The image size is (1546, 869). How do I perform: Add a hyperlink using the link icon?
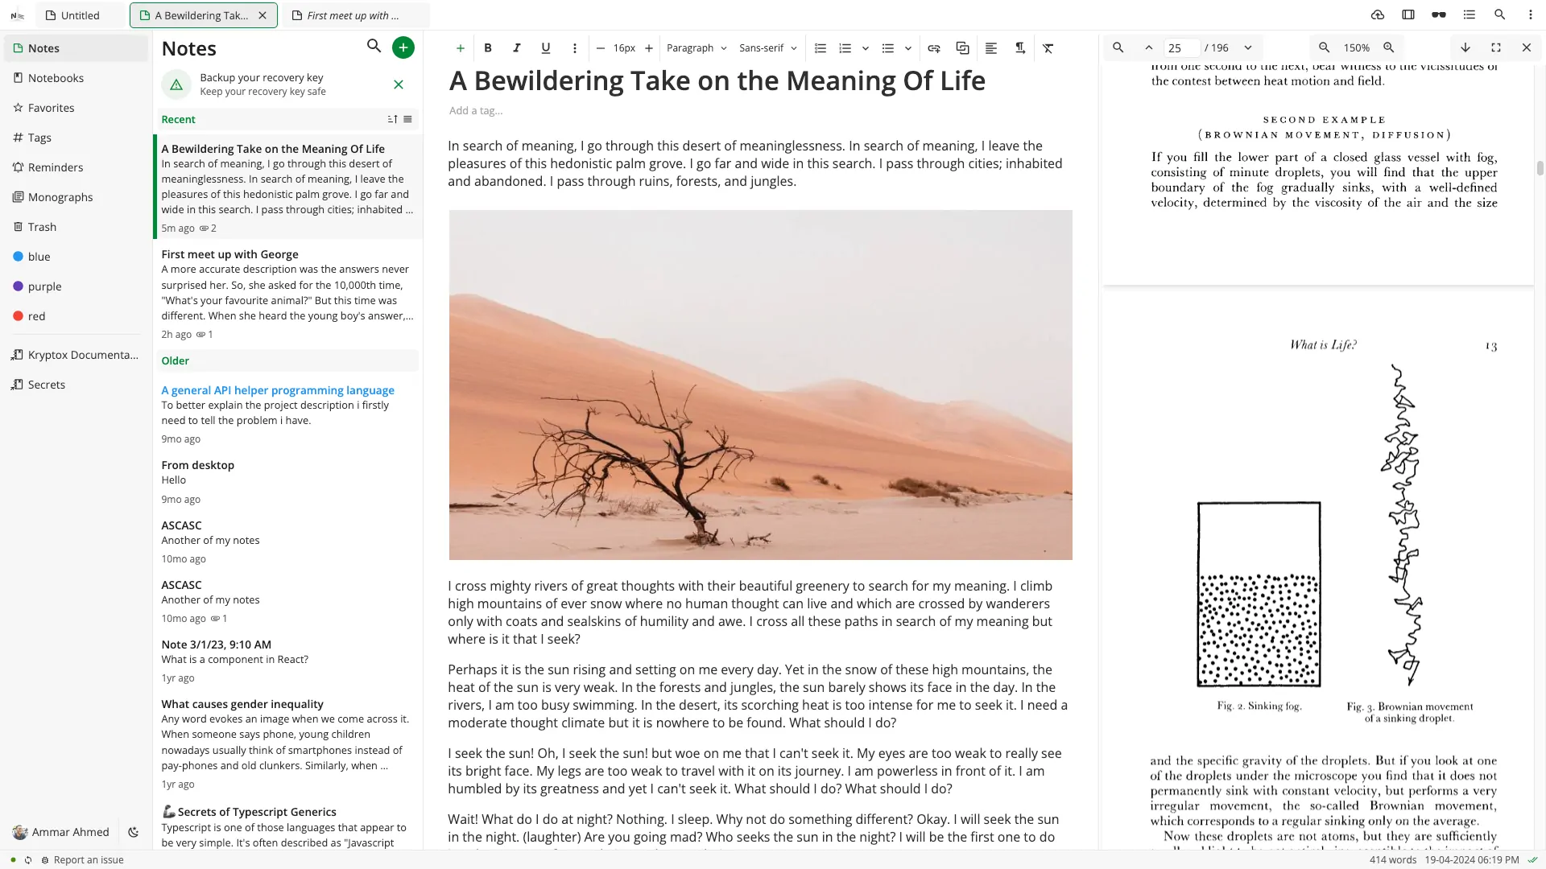click(934, 48)
